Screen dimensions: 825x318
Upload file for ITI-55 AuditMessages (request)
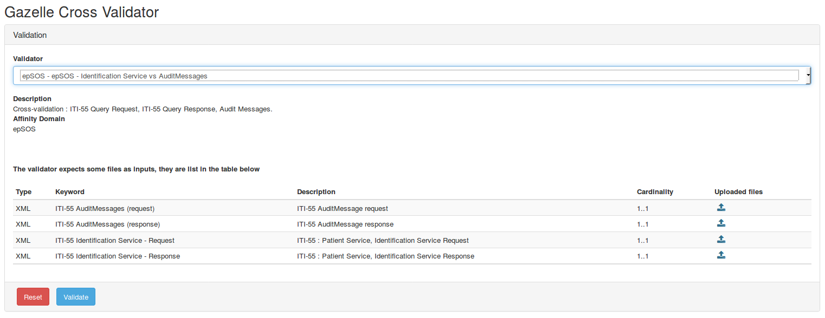[x=721, y=208]
